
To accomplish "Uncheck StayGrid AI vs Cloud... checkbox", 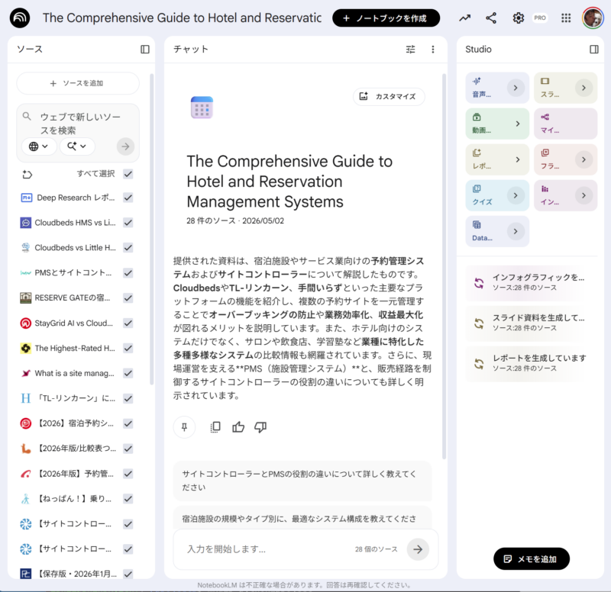I will point(128,323).
